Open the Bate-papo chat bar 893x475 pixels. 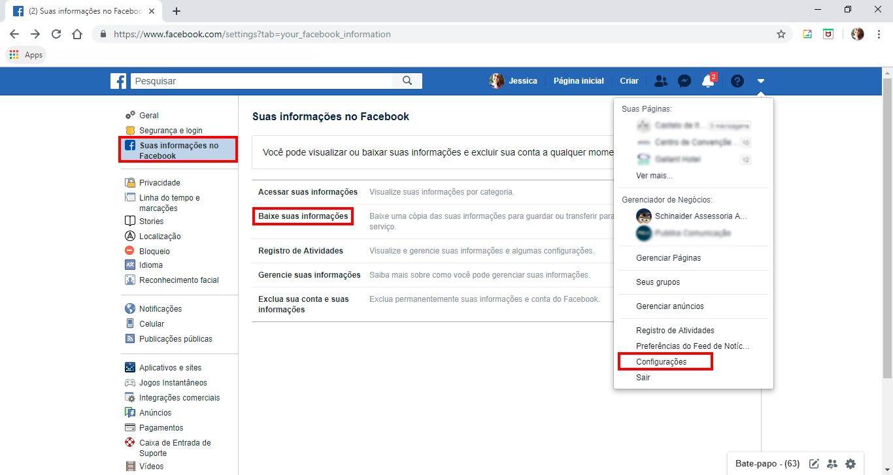(x=767, y=464)
